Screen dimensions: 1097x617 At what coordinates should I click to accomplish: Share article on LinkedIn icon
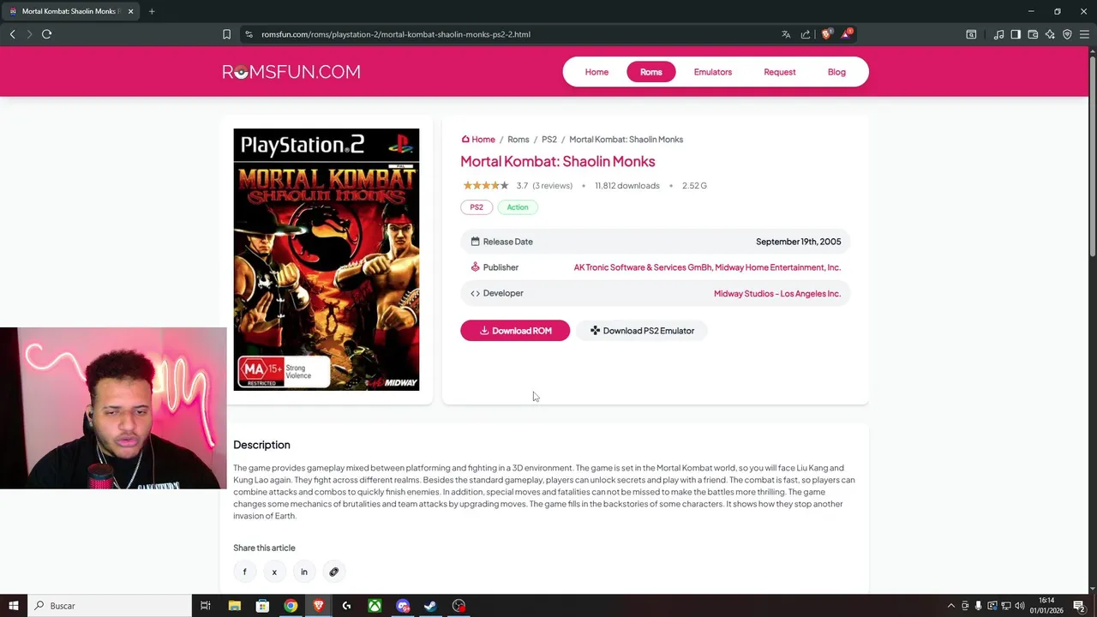click(303, 572)
